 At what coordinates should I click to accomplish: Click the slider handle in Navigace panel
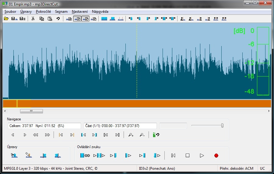tap(222, 126)
